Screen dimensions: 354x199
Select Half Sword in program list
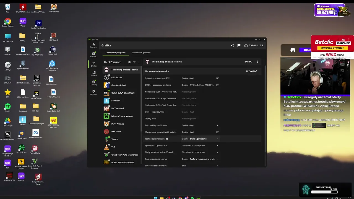pyautogui.click(x=122, y=132)
